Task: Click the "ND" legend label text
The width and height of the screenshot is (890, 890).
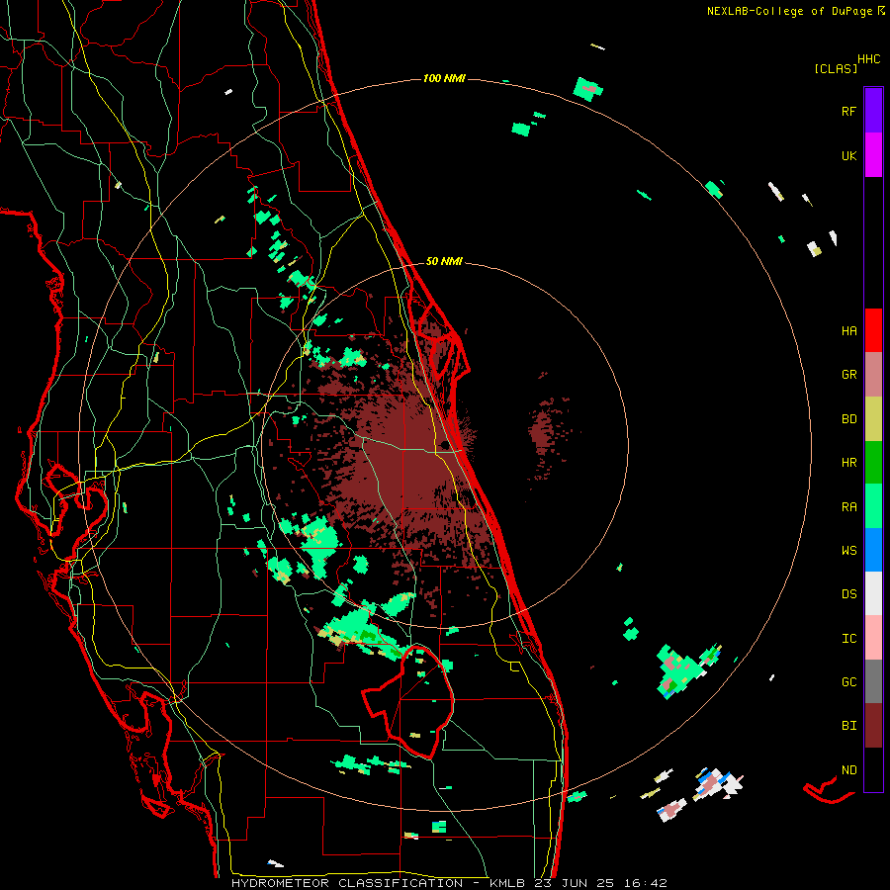Action: (x=848, y=770)
